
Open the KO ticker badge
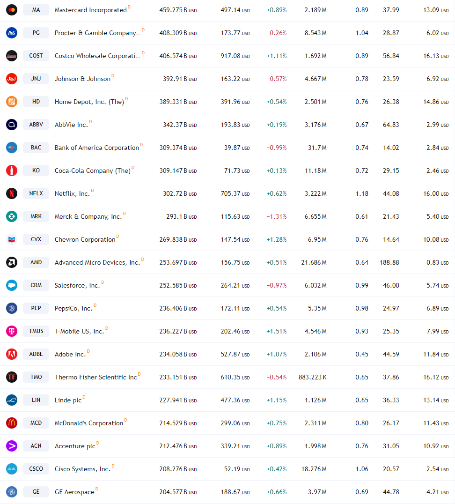[x=36, y=170]
